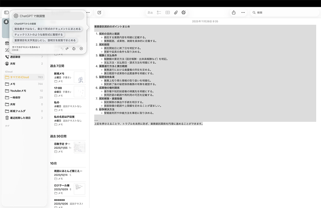
Task: Click the paperclip attachment icon
Action: [176, 13]
